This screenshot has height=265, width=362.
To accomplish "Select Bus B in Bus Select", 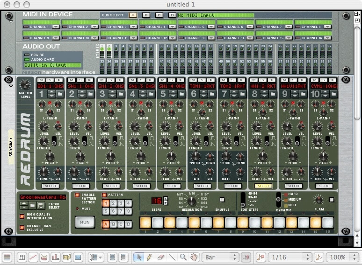I will [x=146, y=15].
